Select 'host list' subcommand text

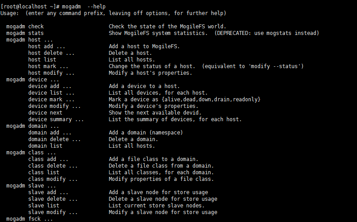pos(42,60)
